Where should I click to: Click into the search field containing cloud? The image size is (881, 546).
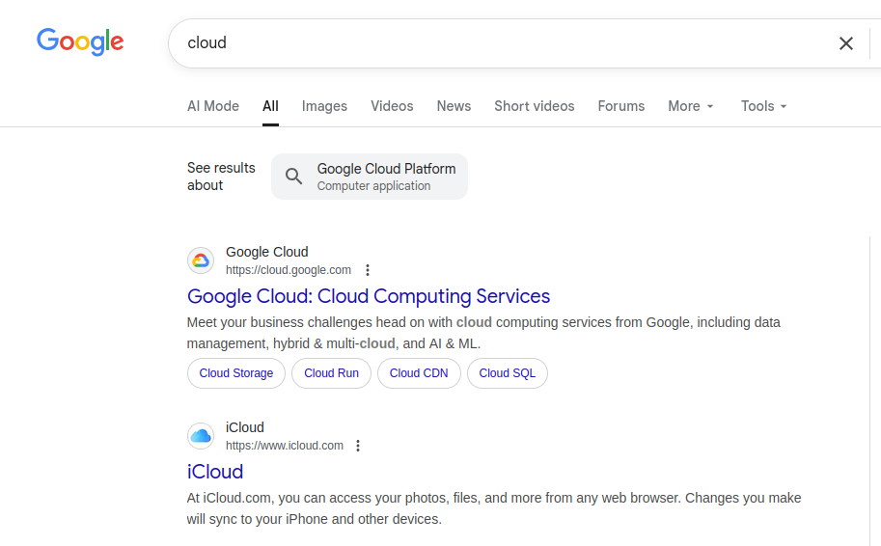[x=482, y=43]
